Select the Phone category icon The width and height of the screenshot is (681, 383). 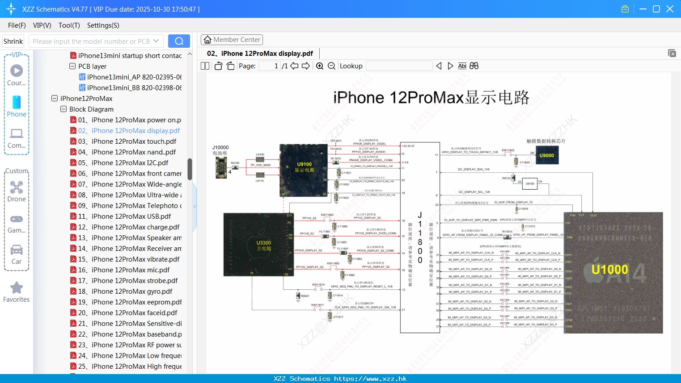17,106
